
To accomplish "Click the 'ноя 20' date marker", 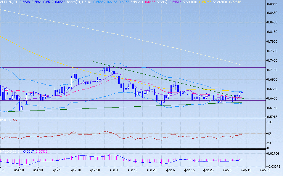I will click(19, 170).
